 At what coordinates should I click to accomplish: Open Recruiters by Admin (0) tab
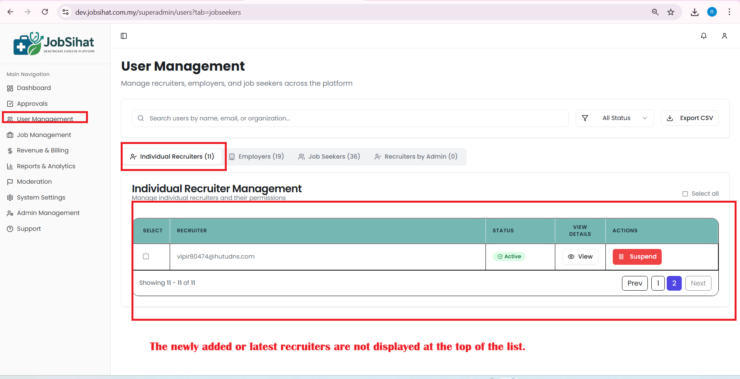[x=416, y=156]
